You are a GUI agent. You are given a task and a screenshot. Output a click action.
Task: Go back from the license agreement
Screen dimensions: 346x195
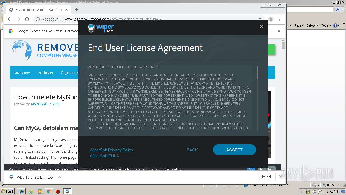192,150
